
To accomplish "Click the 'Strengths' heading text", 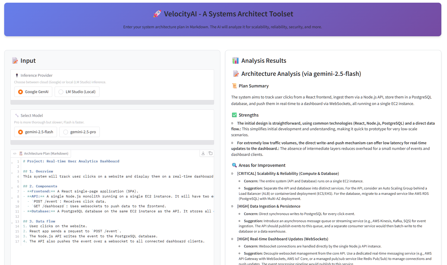I will point(249,115).
